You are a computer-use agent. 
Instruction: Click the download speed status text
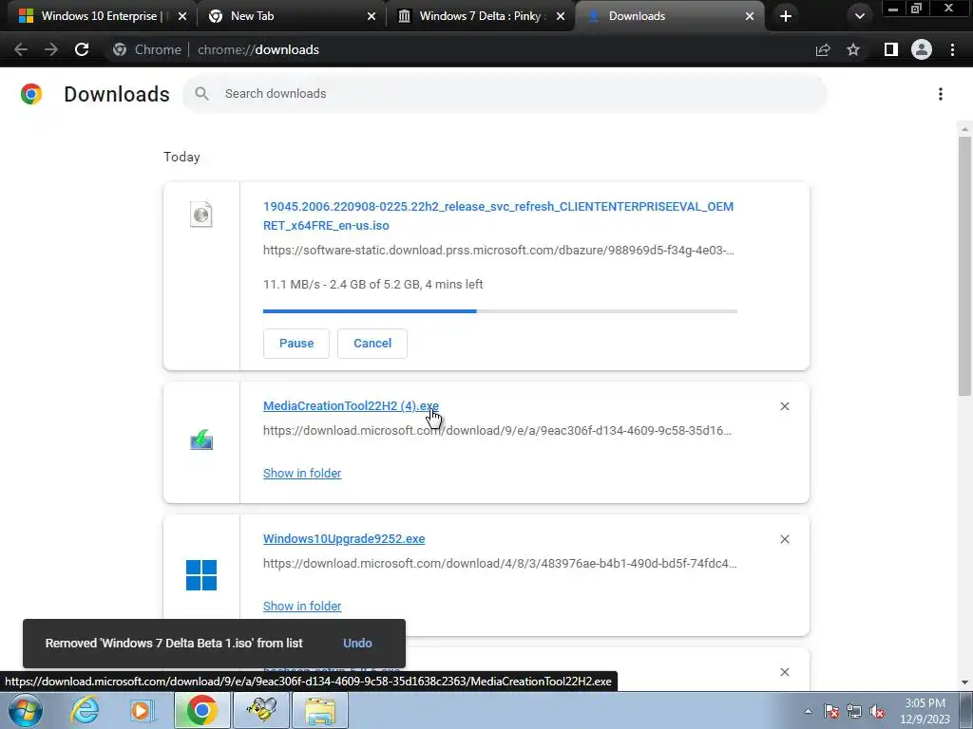(x=372, y=285)
